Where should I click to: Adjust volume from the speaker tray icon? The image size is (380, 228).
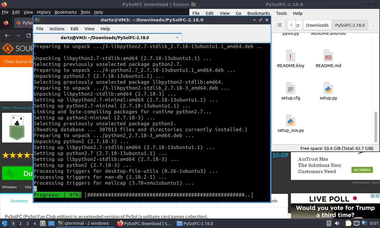(337, 223)
